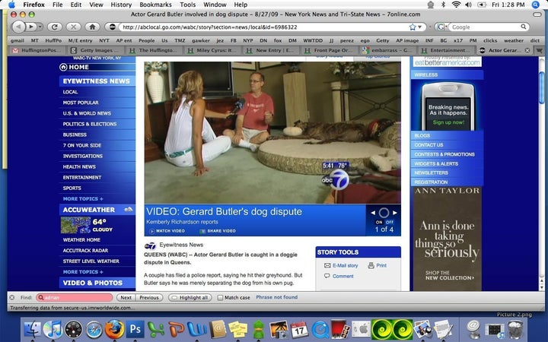Screen dimensions: 548x342
Task: Enable the Match case checkbox
Action: click(220, 298)
